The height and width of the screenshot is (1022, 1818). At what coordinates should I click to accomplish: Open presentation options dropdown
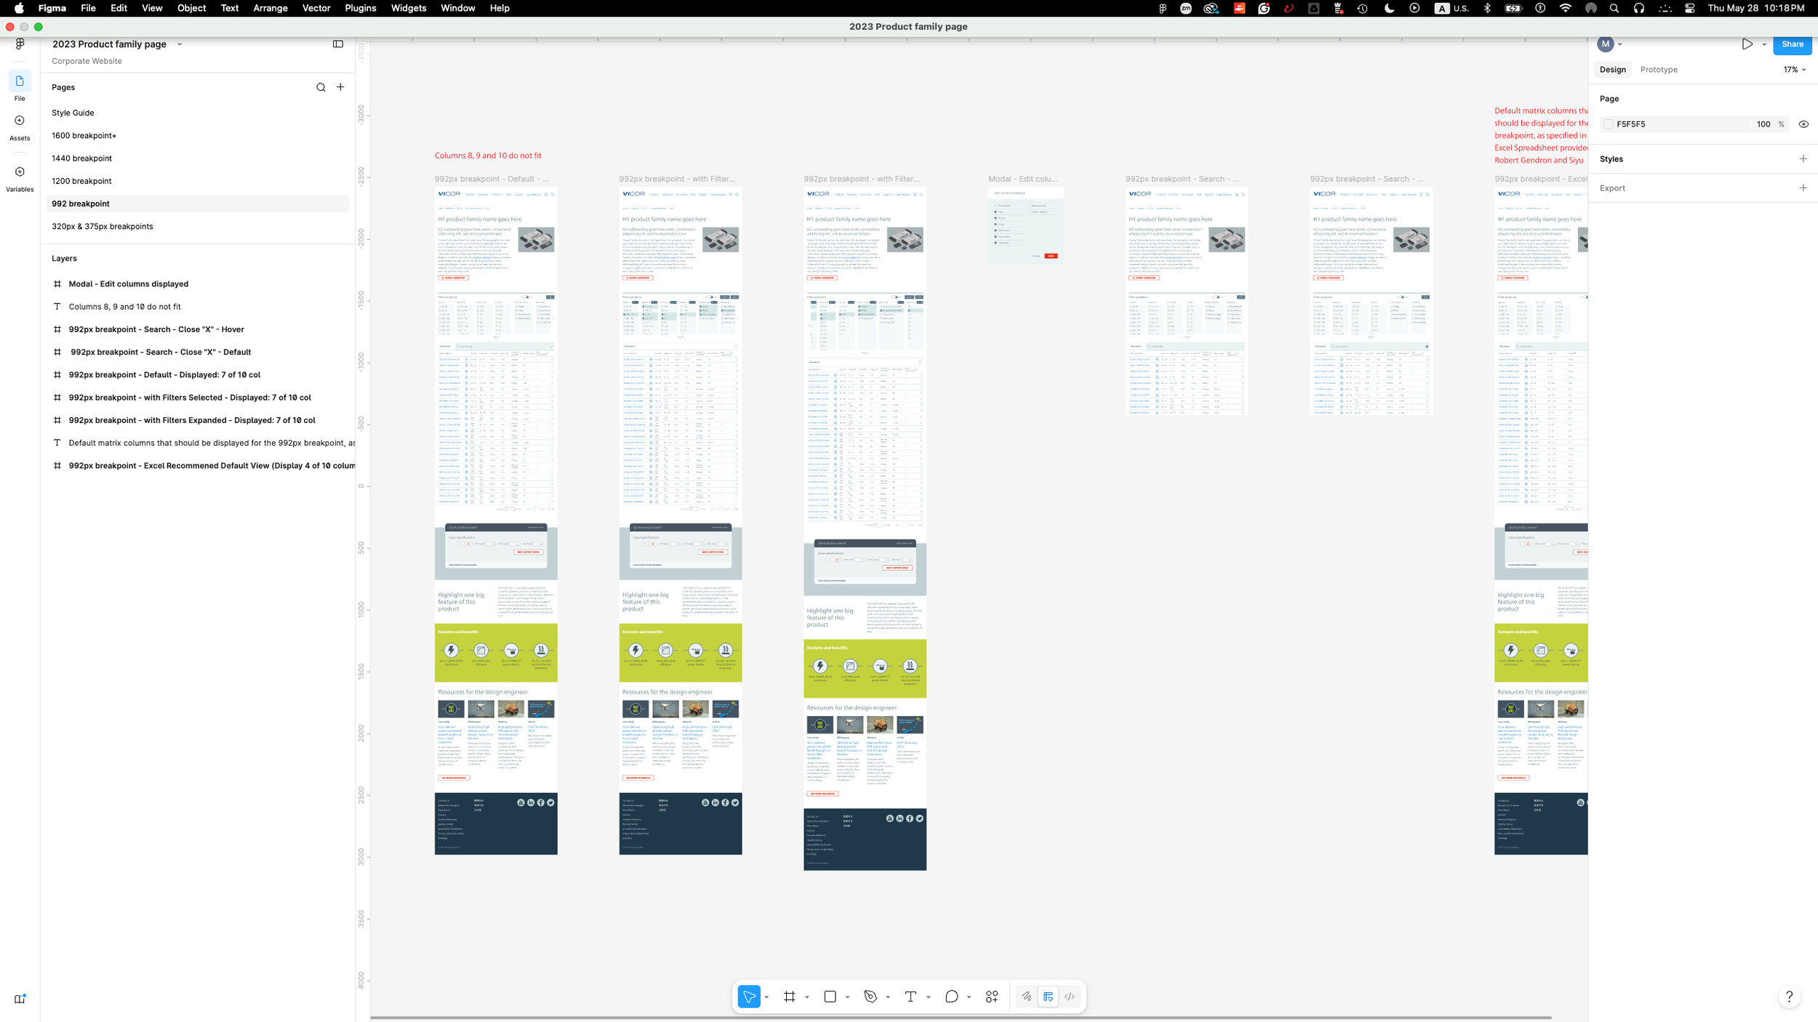point(1764,44)
